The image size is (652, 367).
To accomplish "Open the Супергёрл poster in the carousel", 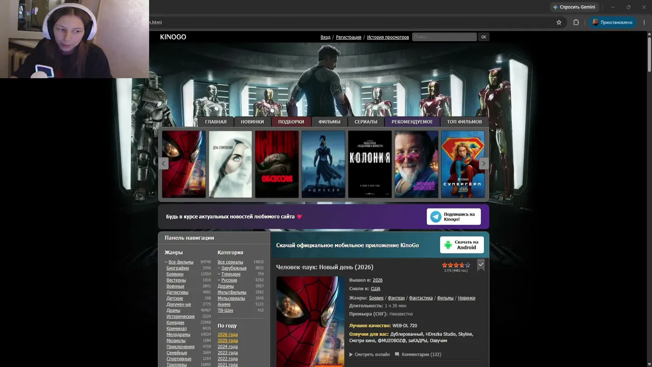I will 463,164.
